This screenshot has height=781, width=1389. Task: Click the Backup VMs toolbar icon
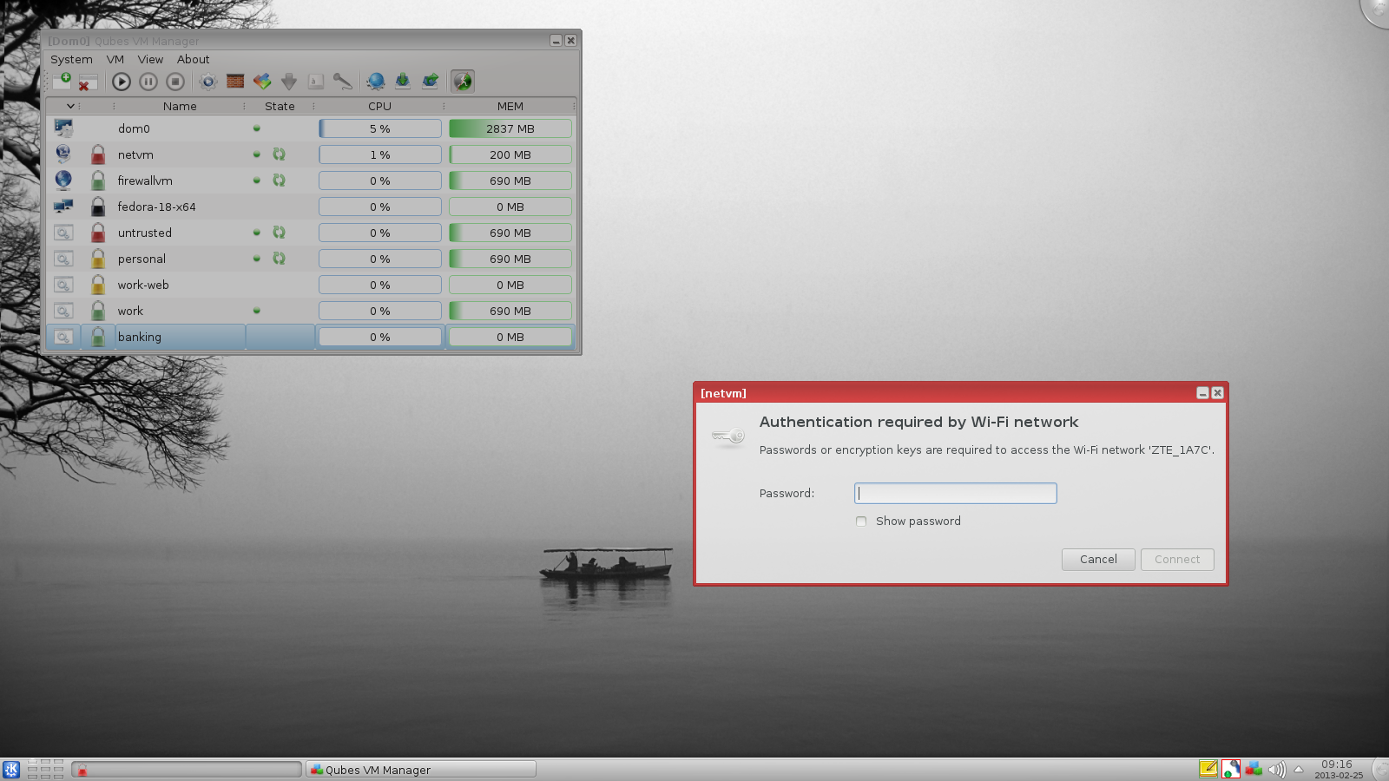403,82
